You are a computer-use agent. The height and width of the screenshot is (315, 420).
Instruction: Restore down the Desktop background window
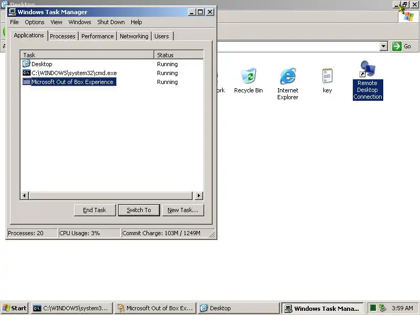[x=405, y=5]
